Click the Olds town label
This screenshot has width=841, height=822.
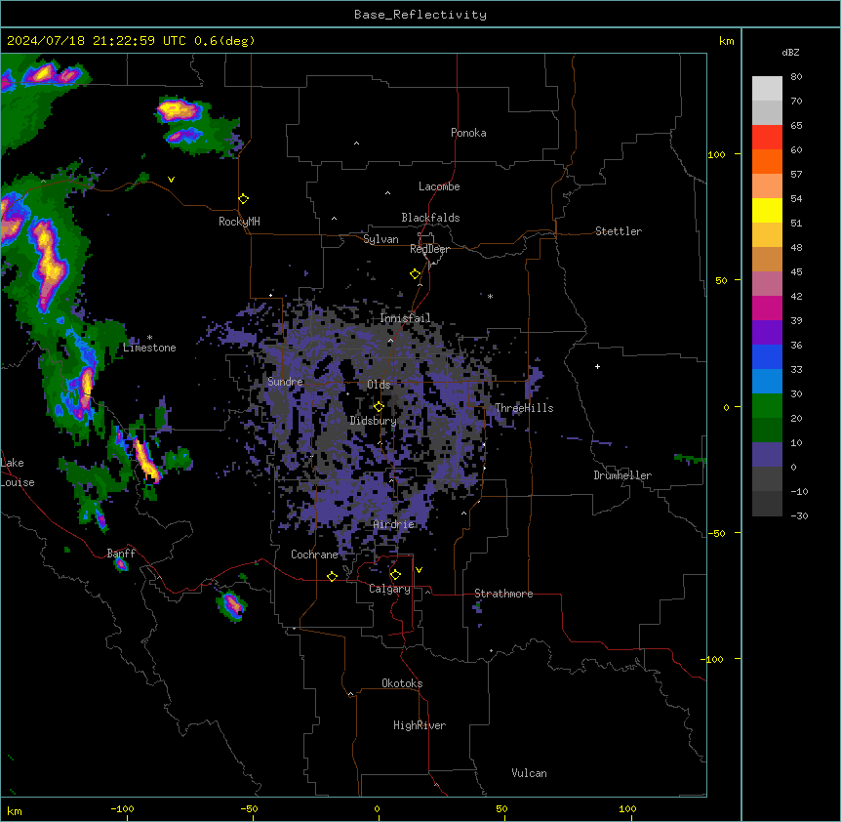379,385
